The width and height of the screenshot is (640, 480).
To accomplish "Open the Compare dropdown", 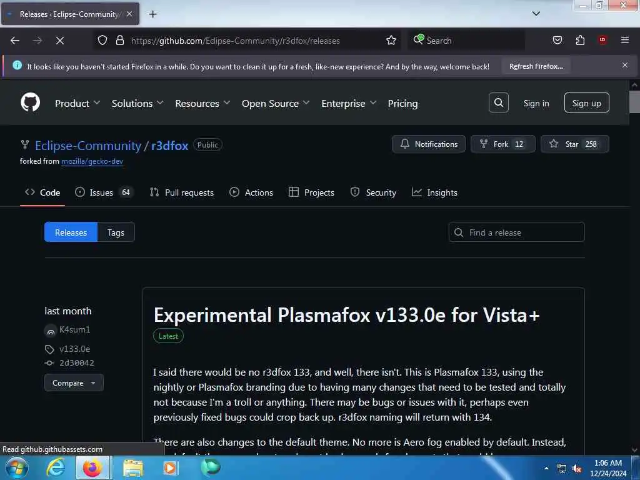I will (x=74, y=383).
